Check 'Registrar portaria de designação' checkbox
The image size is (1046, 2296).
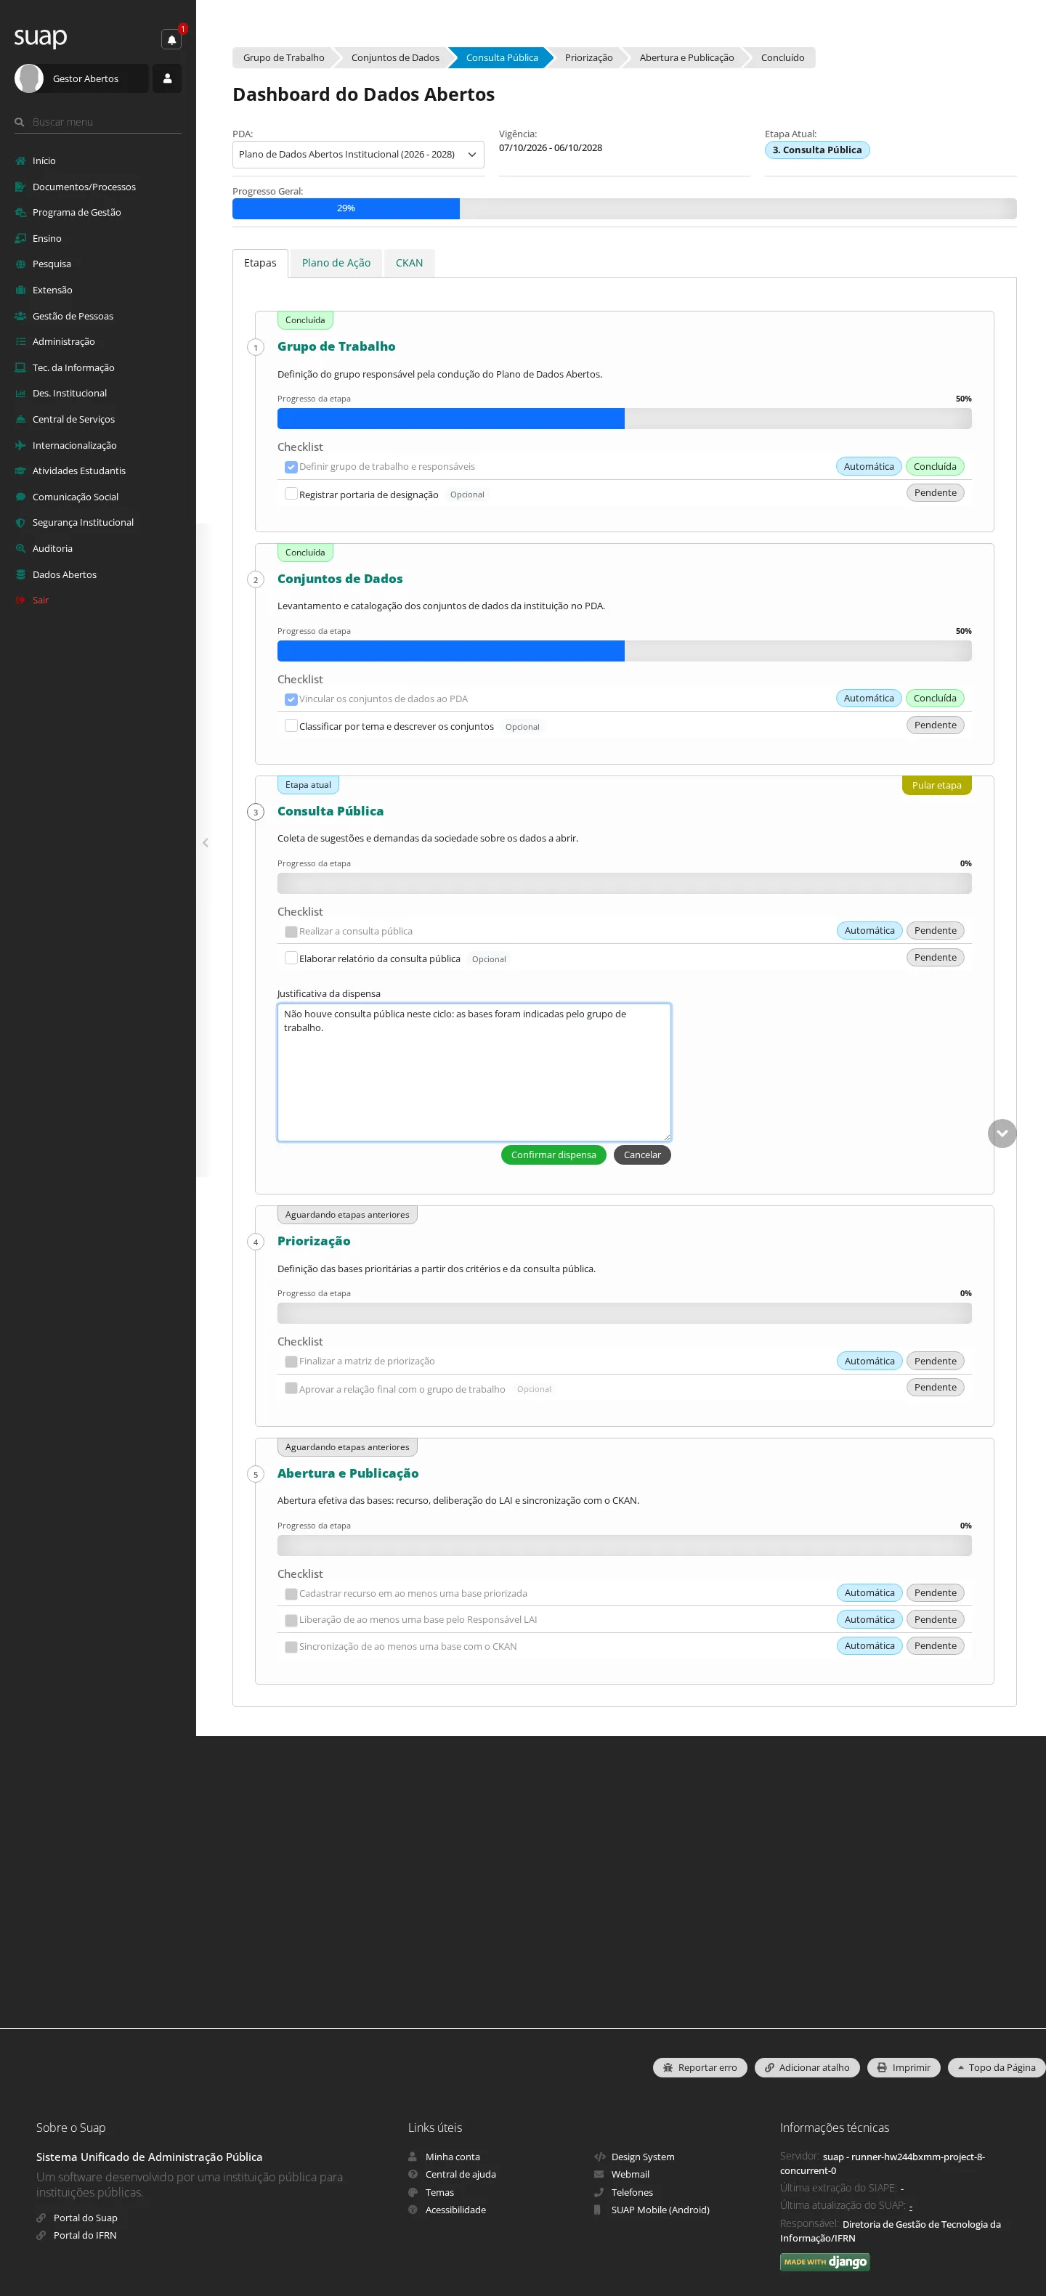tap(291, 494)
